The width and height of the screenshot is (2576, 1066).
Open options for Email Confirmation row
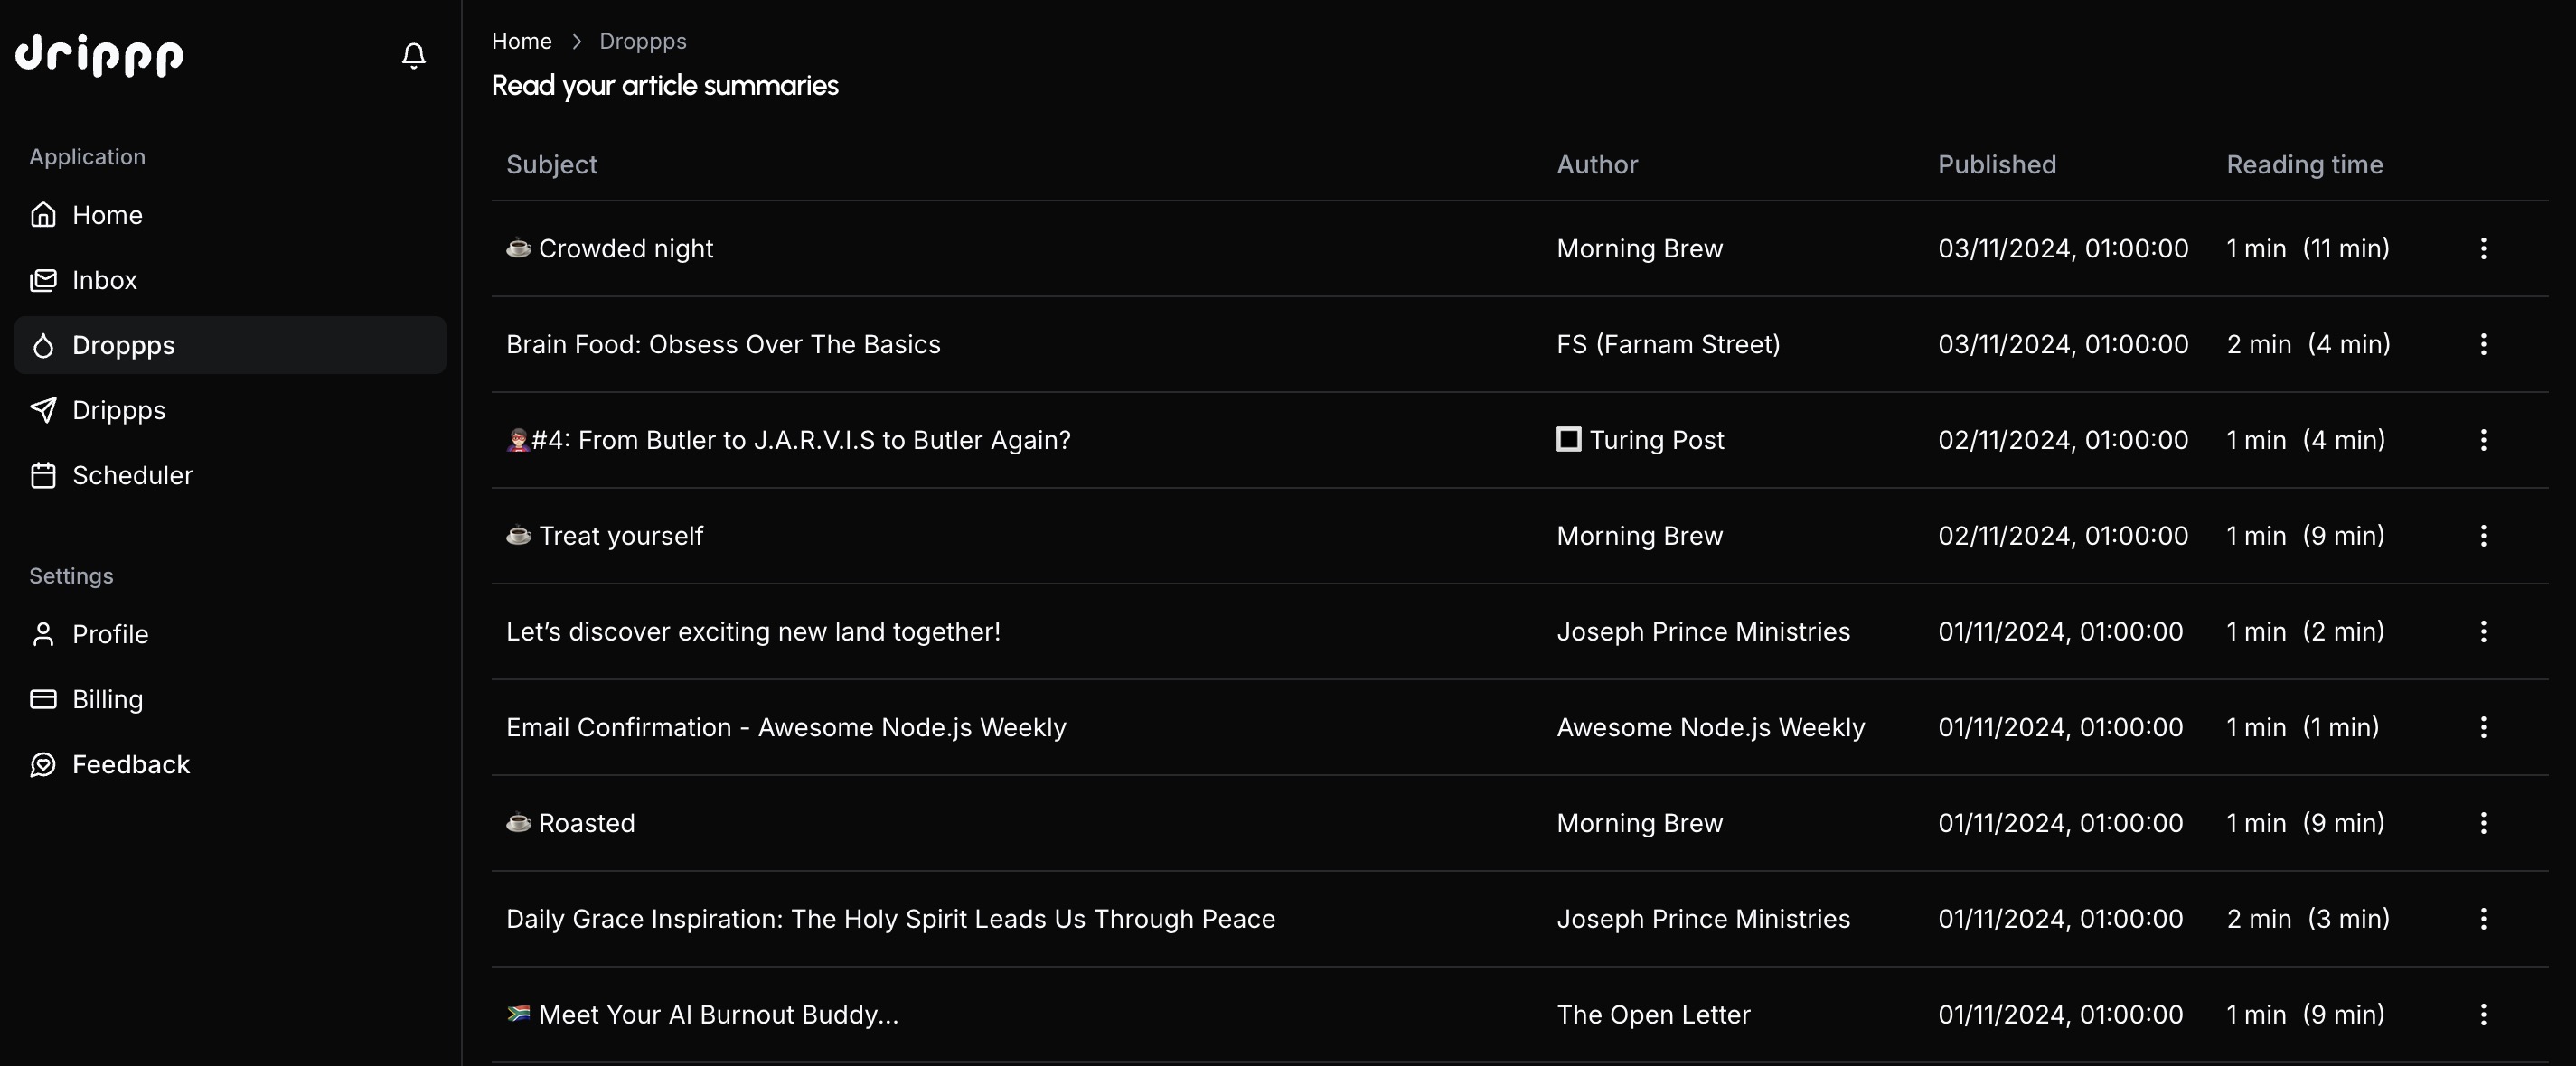click(2483, 727)
